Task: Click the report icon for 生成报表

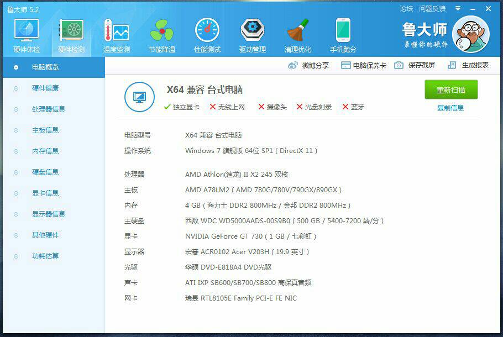Action: click(452, 65)
